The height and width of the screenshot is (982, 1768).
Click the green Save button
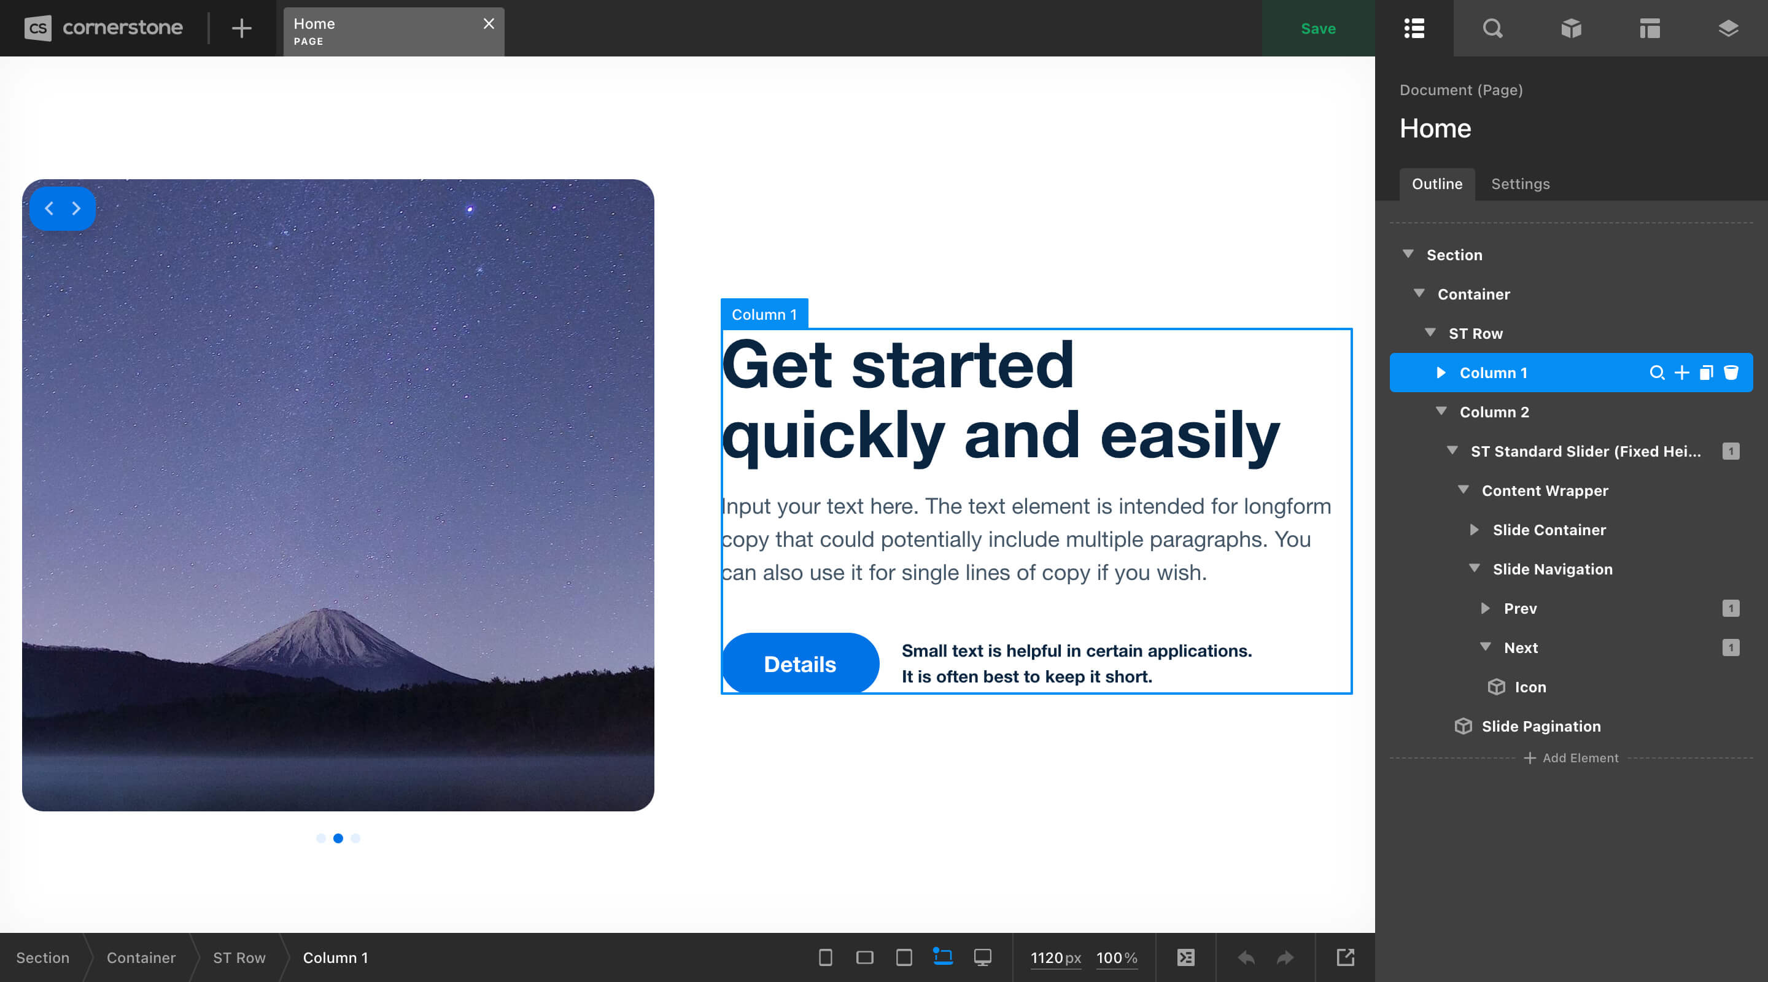point(1318,28)
